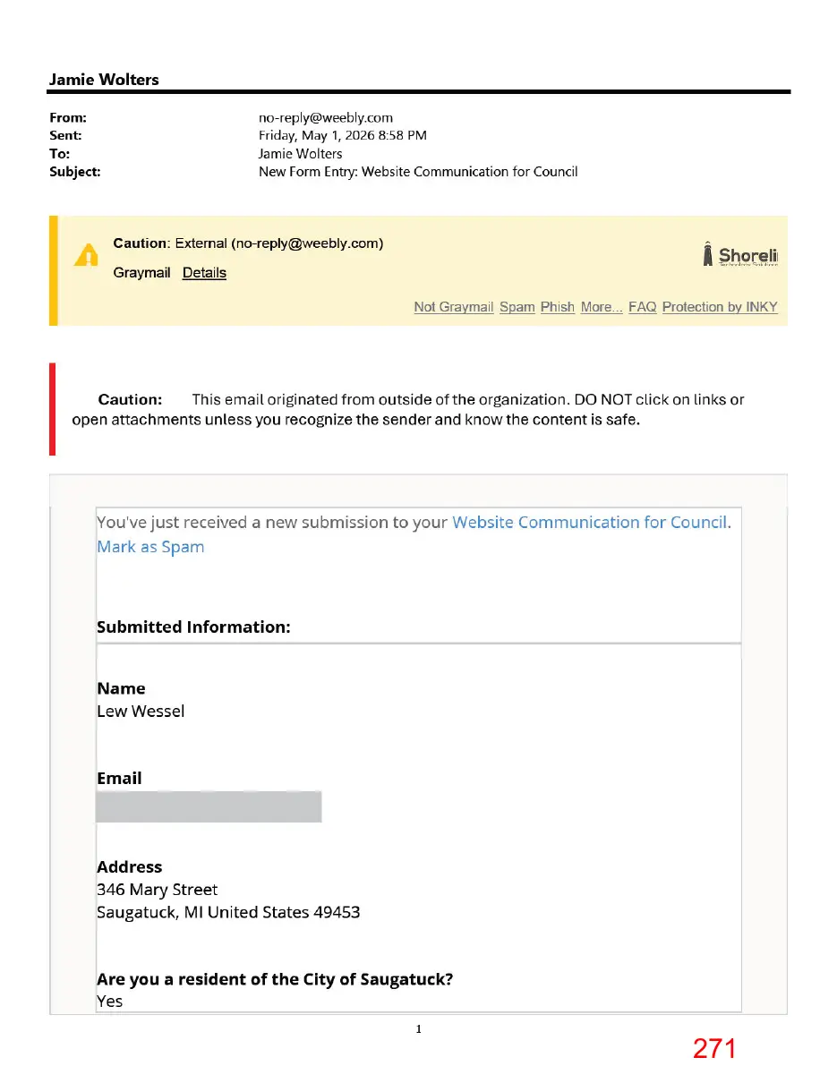Open the FAQ link
Image resolution: width=837 pixels, height=1083 pixels.
[x=643, y=307]
